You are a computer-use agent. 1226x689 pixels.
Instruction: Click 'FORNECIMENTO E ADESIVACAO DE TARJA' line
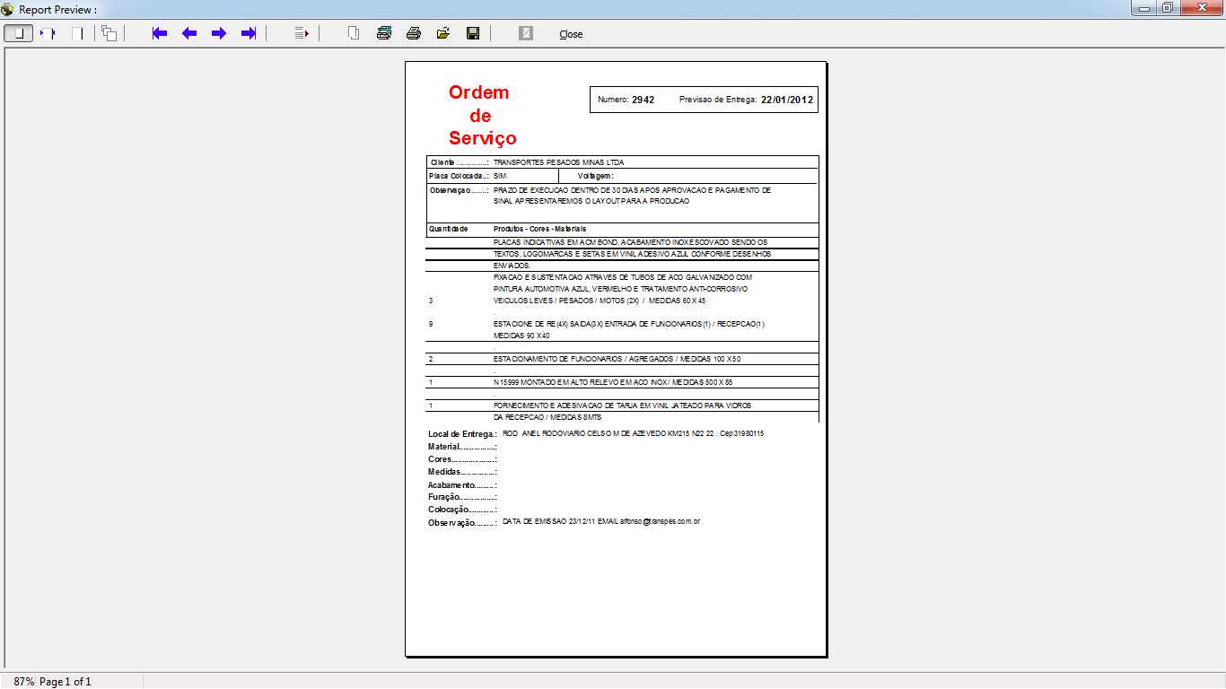pyautogui.click(x=622, y=406)
